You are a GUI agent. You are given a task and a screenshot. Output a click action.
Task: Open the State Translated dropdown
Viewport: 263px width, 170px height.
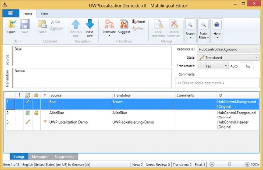[x=228, y=57]
